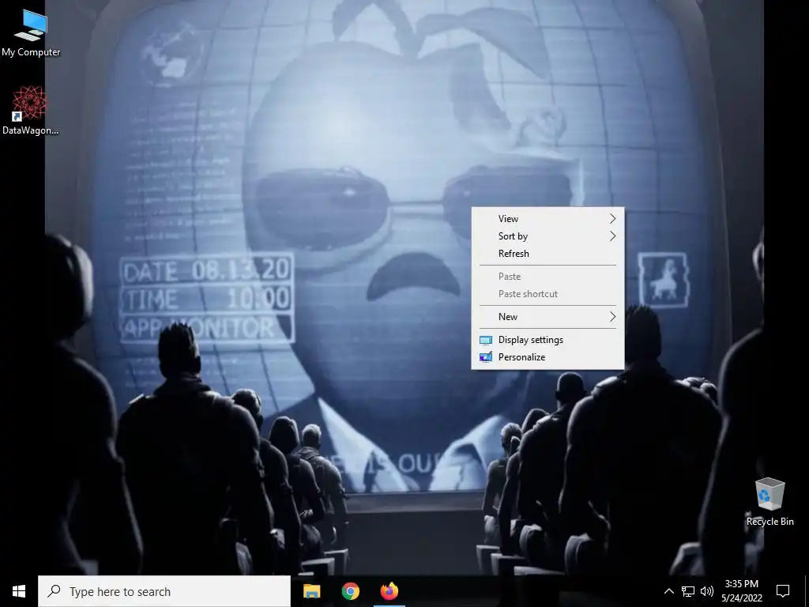The width and height of the screenshot is (809, 607).
Task: Select the My Computer desktop icon
Action: coord(31,33)
